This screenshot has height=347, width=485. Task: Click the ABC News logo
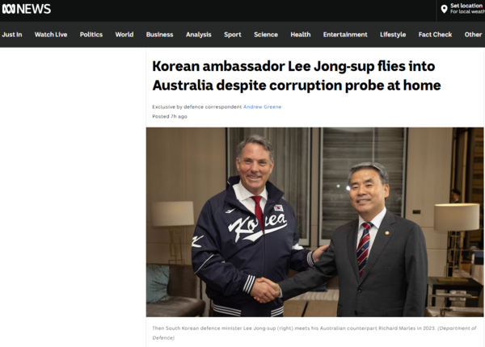(27, 9)
